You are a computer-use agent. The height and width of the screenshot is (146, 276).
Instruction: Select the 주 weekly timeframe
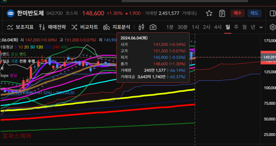pos(236,27)
